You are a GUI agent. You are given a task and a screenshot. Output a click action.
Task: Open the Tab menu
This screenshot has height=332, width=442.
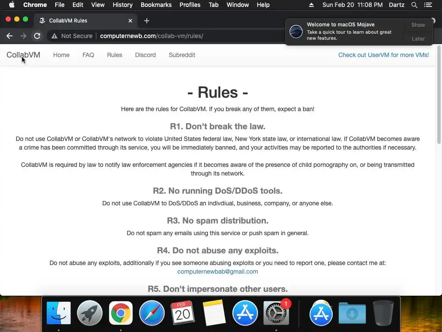(214, 5)
